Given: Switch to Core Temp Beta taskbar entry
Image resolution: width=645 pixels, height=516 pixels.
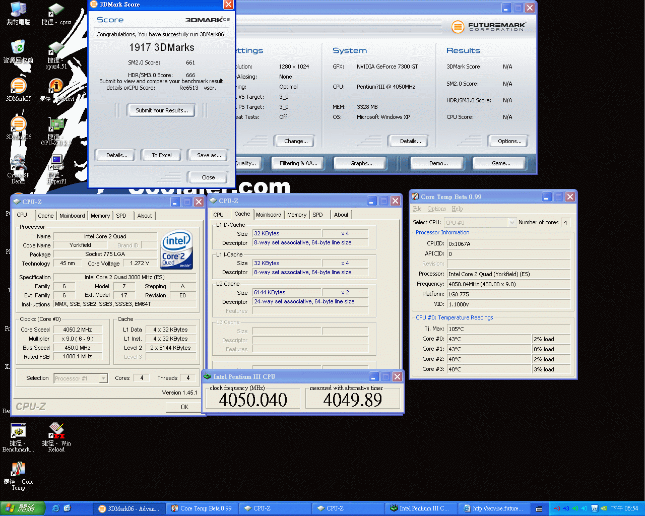Looking at the screenshot, I should 202,508.
